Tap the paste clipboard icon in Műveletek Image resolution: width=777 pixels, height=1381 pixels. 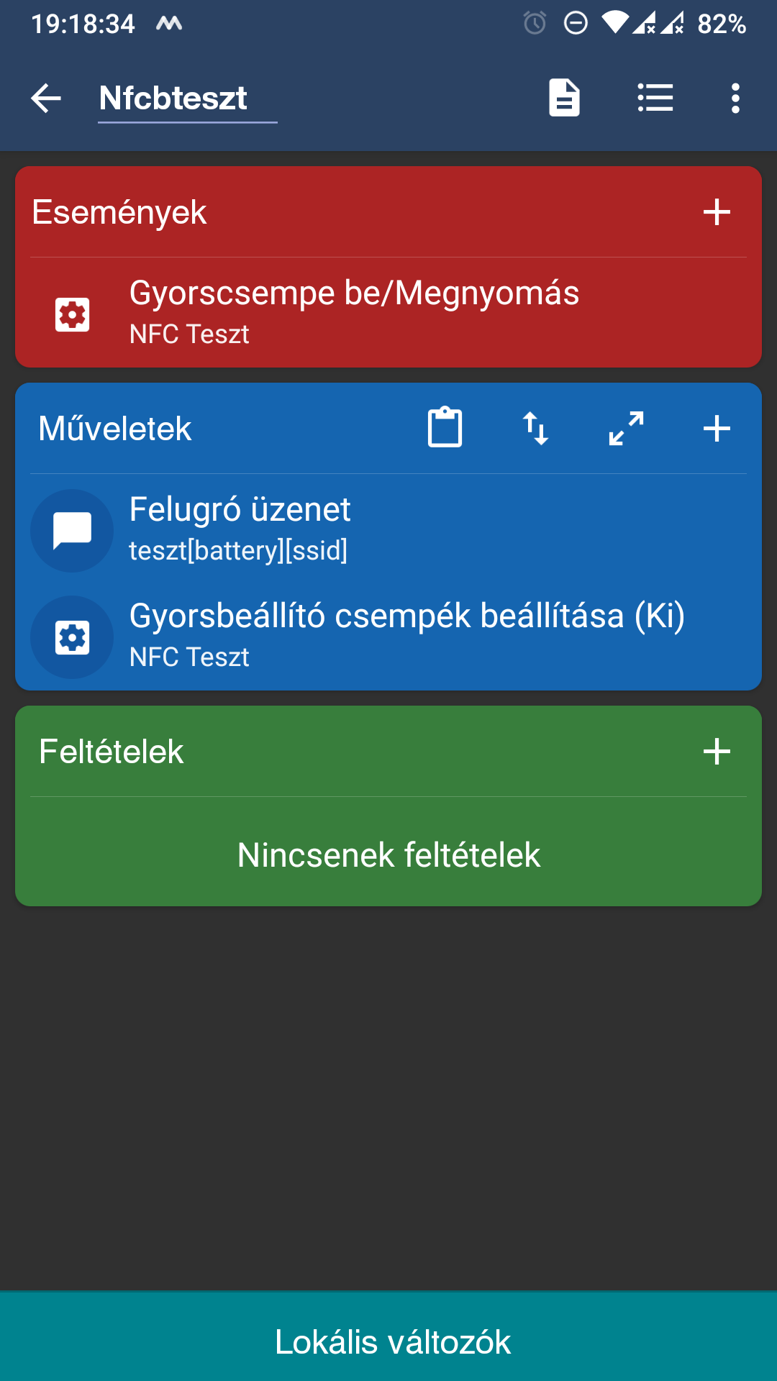[x=445, y=428]
